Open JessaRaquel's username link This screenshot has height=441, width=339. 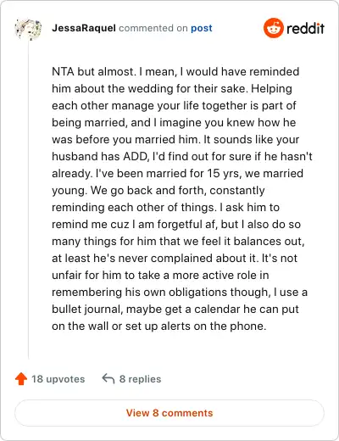click(x=84, y=28)
